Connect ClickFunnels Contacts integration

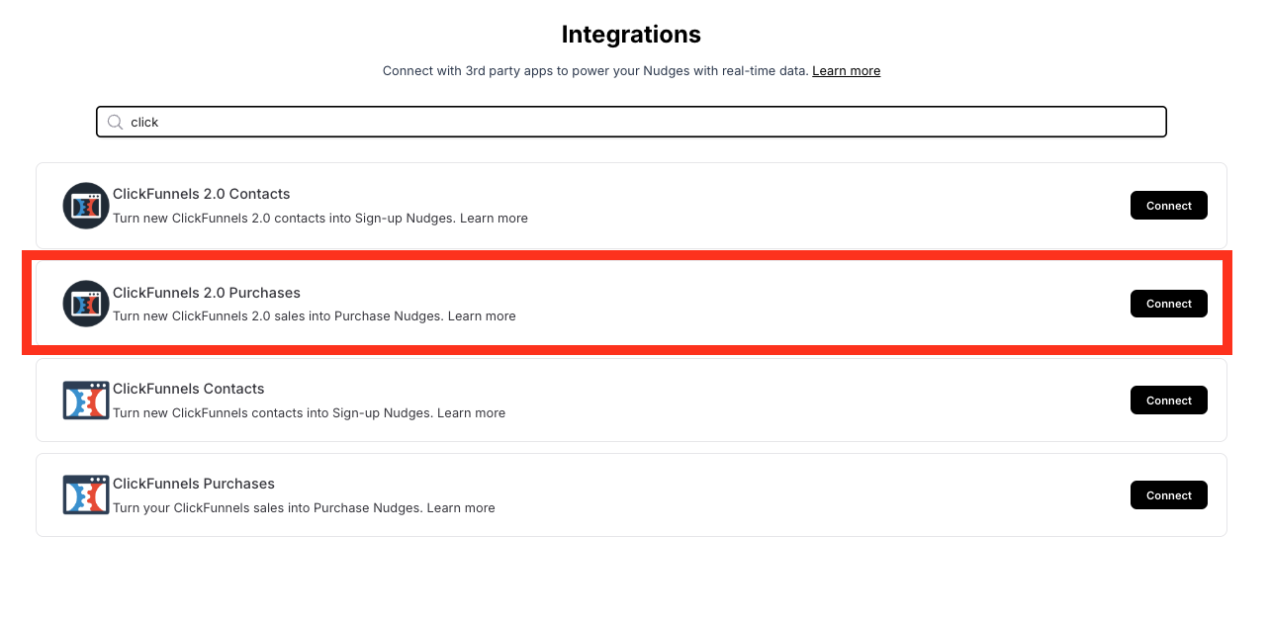pos(1168,401)
